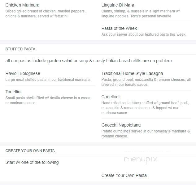Image resolution: width=196 pixels, height=185 pixels.
Task: Click the Gnocchi Napoletana item
Action: coord(121,125)
